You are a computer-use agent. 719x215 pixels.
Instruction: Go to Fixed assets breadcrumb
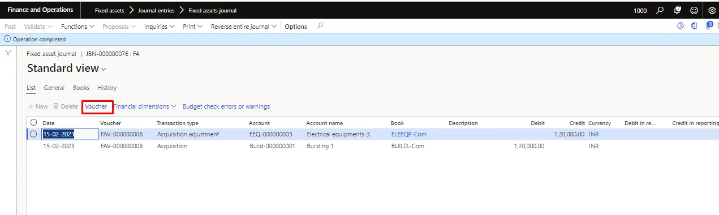coord(109,10)
